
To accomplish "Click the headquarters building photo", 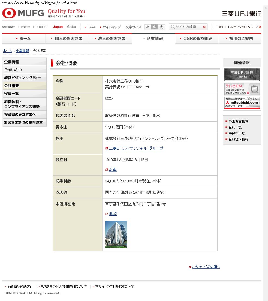I will pos(116,234).
